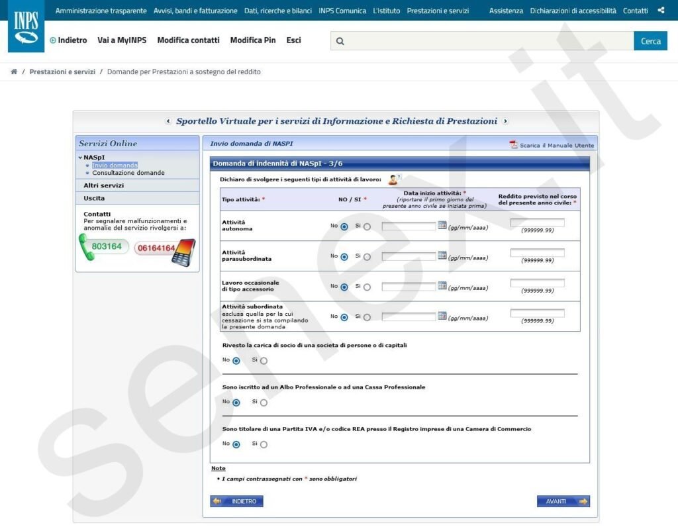Click the home icon in breadcrumb
The width and height of the screenshot is (678, 531).
(14, 72)
